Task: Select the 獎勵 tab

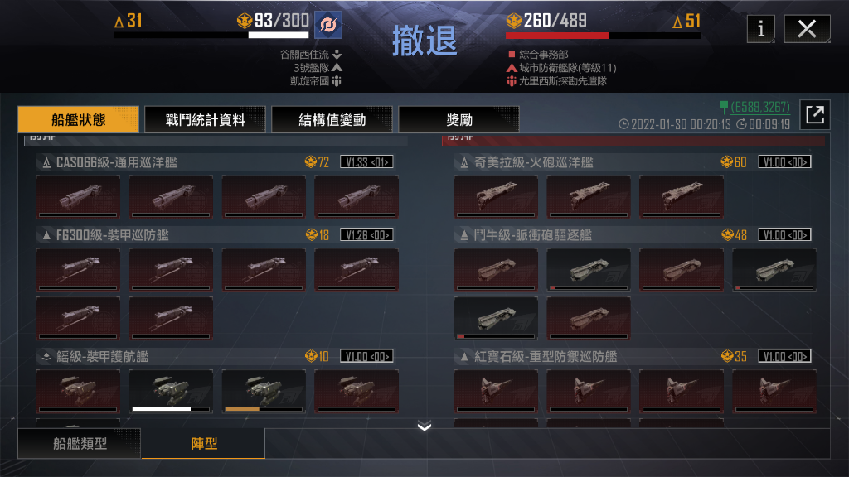Action: click(459, 119)
